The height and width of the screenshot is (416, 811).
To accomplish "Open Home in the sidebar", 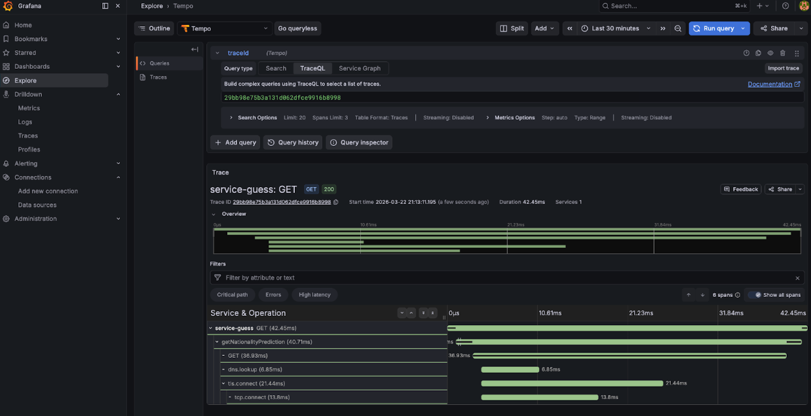I will tap(23, 25).
